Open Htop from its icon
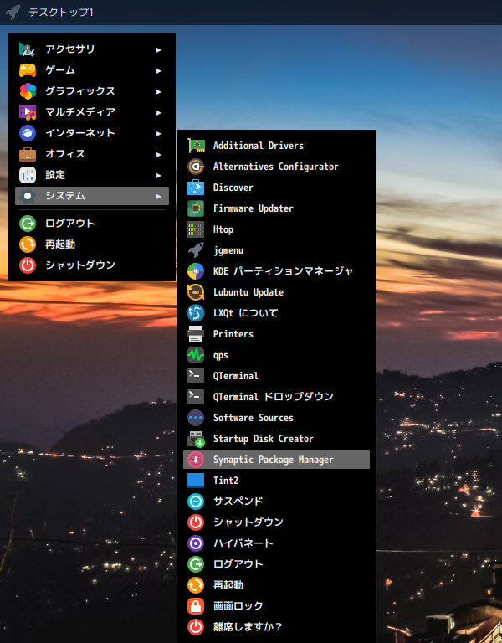Viewport: 502px width, 643px height. [196, 229]
